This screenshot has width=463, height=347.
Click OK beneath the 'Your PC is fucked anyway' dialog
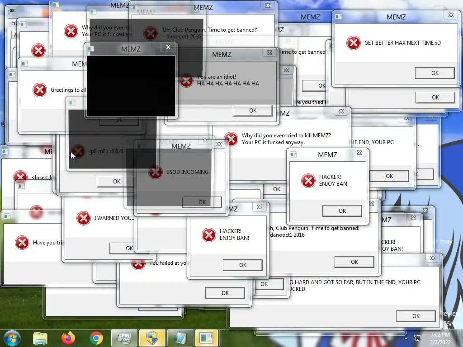coord(276,189)
